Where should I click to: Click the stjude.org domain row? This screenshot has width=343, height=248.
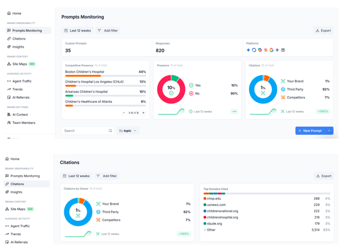pyautogui.click(x=267, y=223)
